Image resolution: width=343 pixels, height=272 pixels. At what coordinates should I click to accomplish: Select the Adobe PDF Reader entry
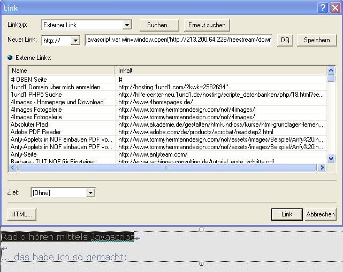coord(36,132)
